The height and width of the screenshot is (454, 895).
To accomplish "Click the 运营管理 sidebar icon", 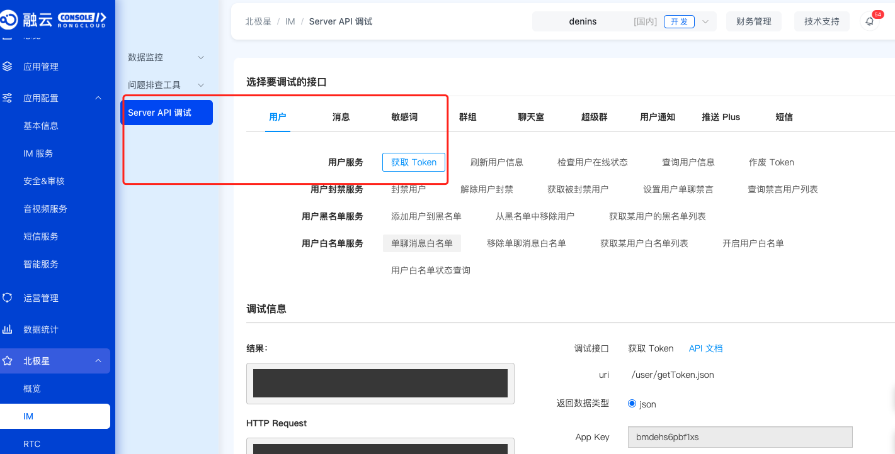I will coord(8,298).
